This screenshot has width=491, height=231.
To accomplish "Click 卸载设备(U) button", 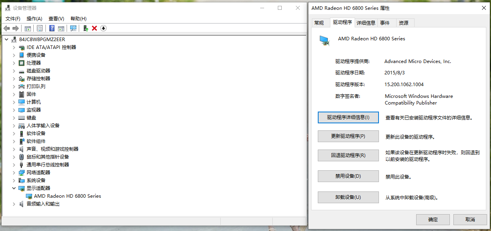I will (348, 197).
